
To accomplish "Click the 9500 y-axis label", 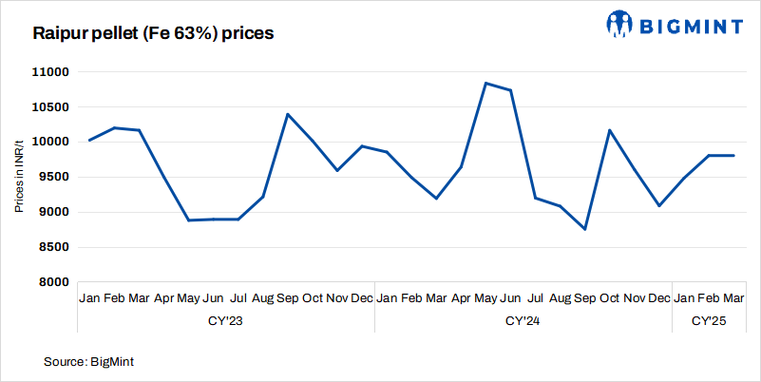I will (56, 177).
